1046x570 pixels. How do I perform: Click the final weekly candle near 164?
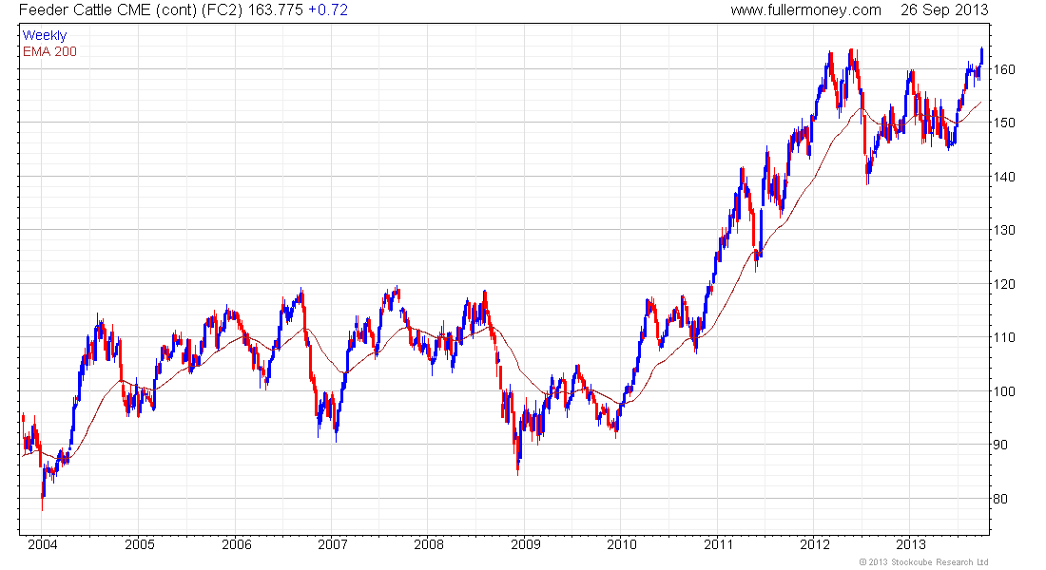click(981, 56)
